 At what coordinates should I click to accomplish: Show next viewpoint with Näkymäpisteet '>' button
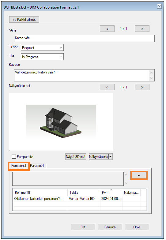142,87
